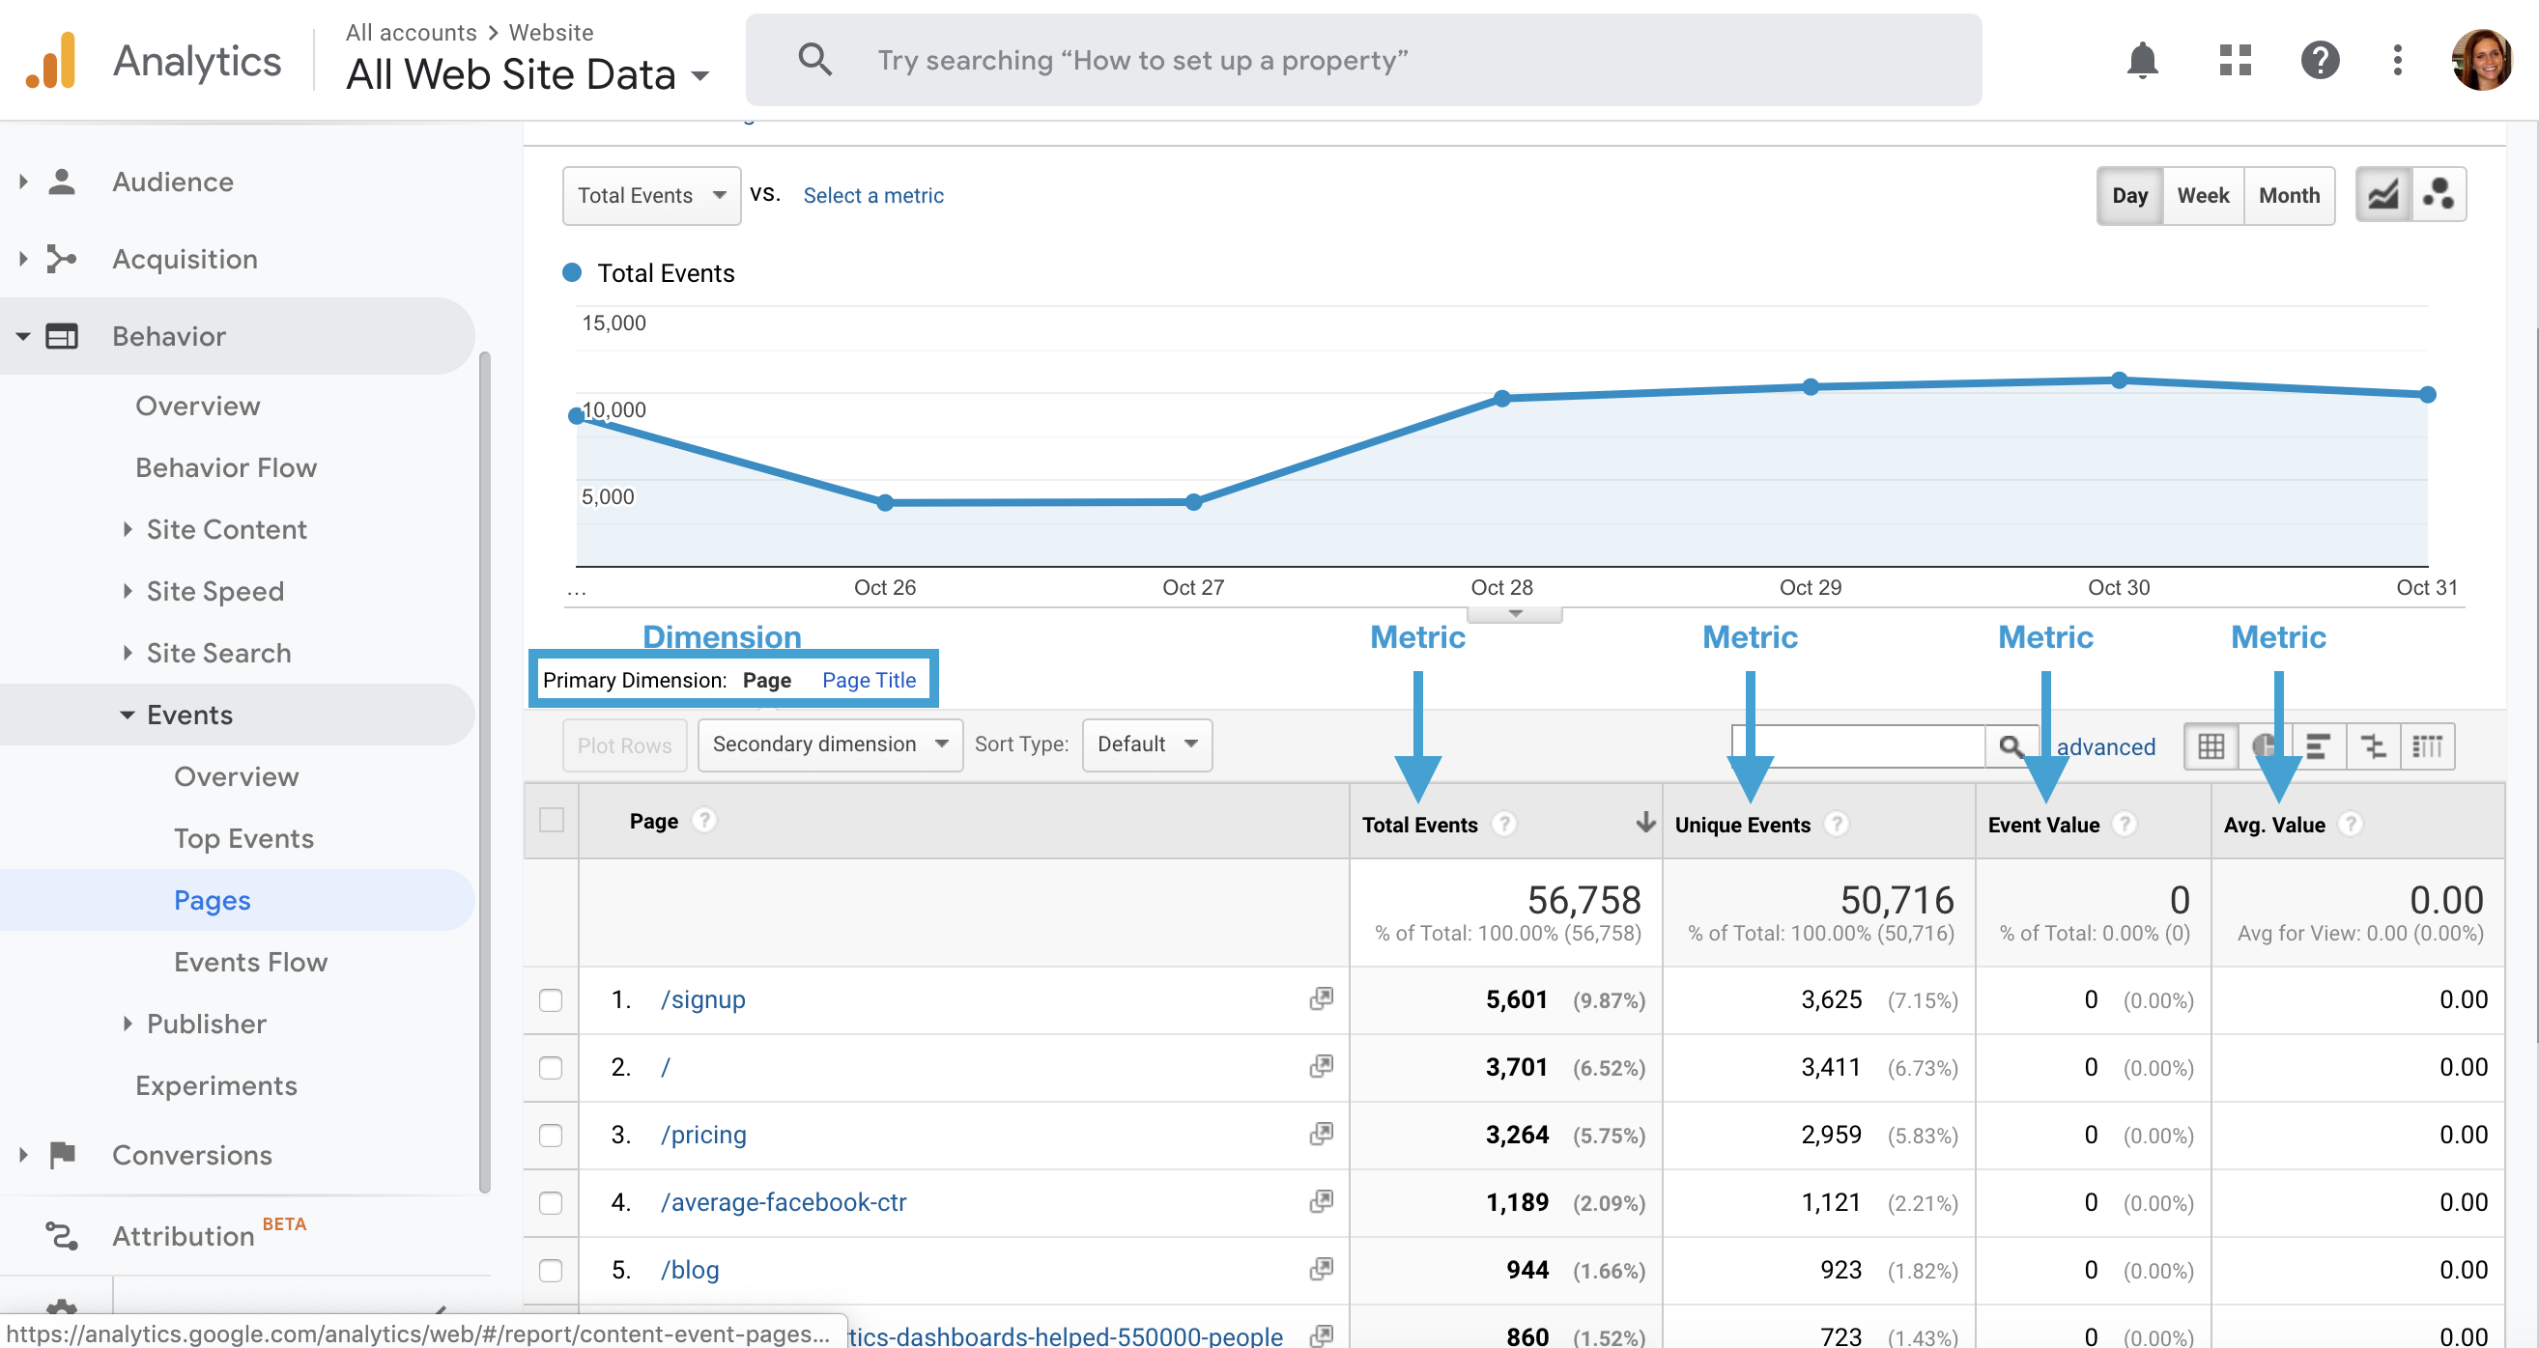Open /signup page in new window icon
The width and height of the screenshot is (2539, 1348).
1321,999
